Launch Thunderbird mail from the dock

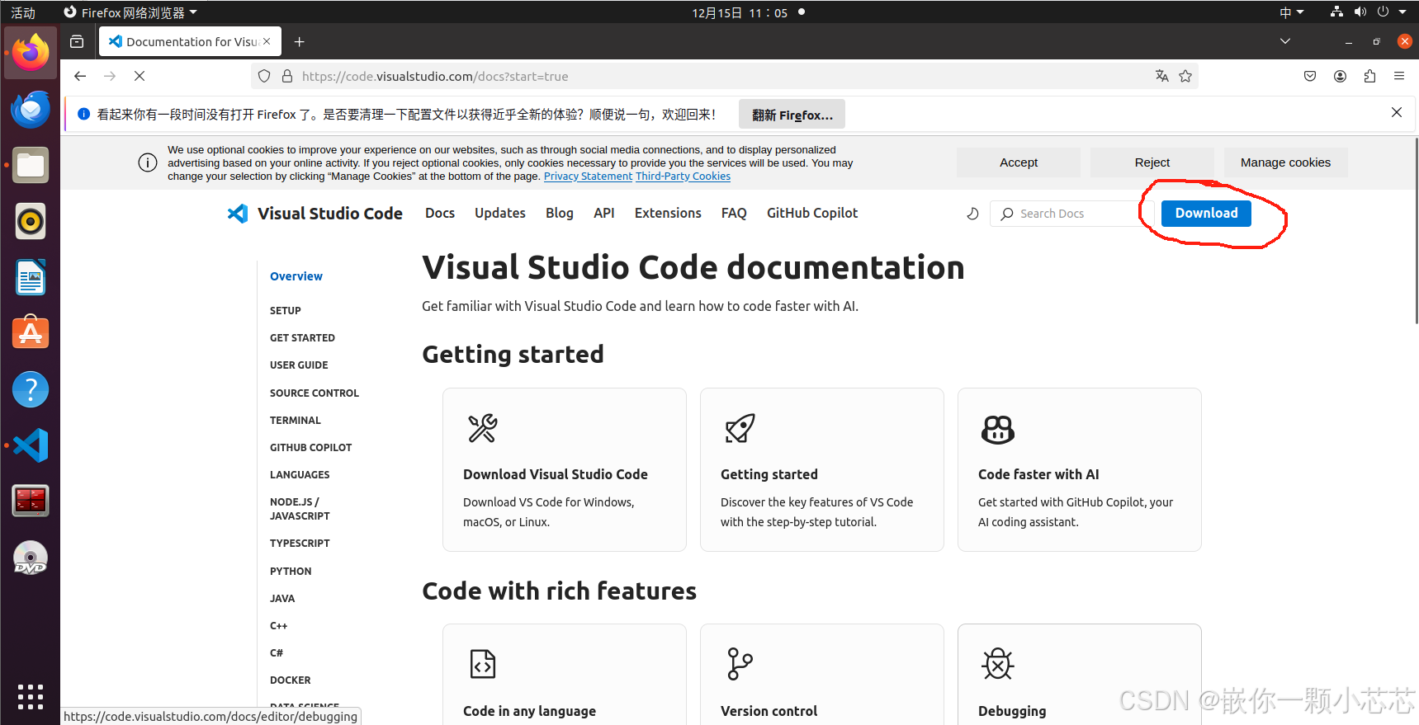click(31, 109)
